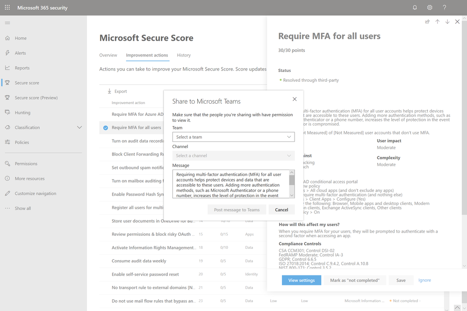Click inside the Message text box

click(x=231, y=184)
